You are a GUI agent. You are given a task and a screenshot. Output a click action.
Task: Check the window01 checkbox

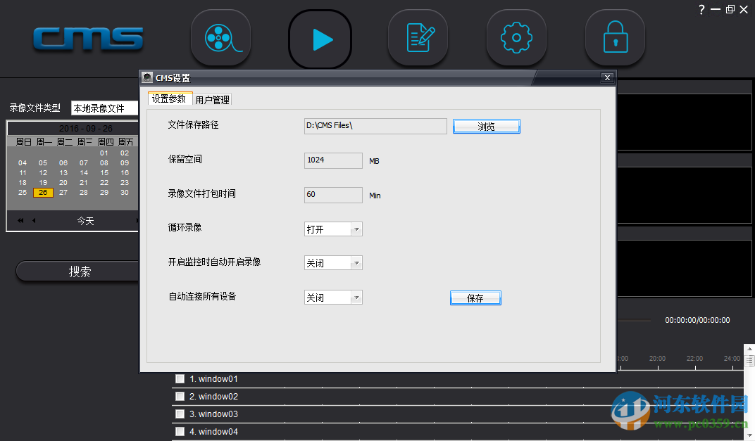point(180,378)
